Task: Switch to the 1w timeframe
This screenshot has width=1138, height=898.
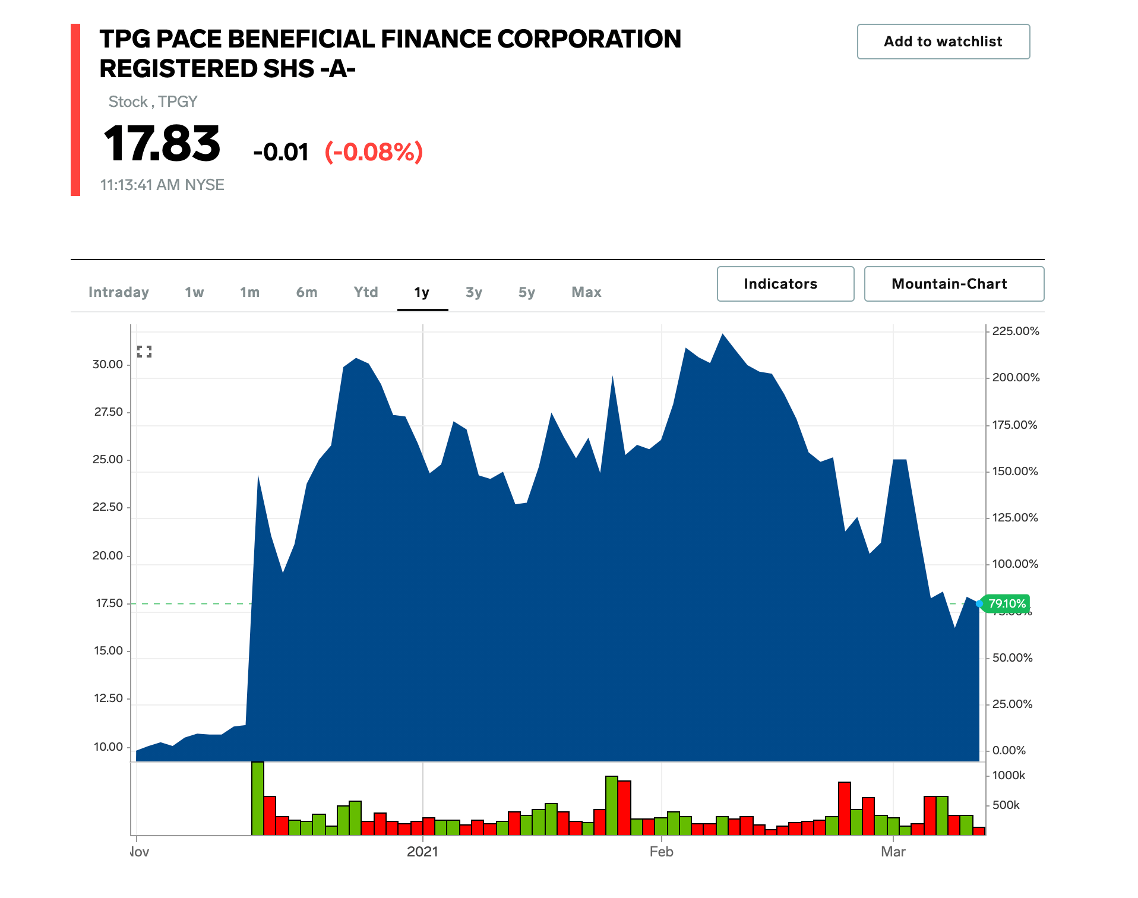Action: pyautogui.click(x=194, y=292)
